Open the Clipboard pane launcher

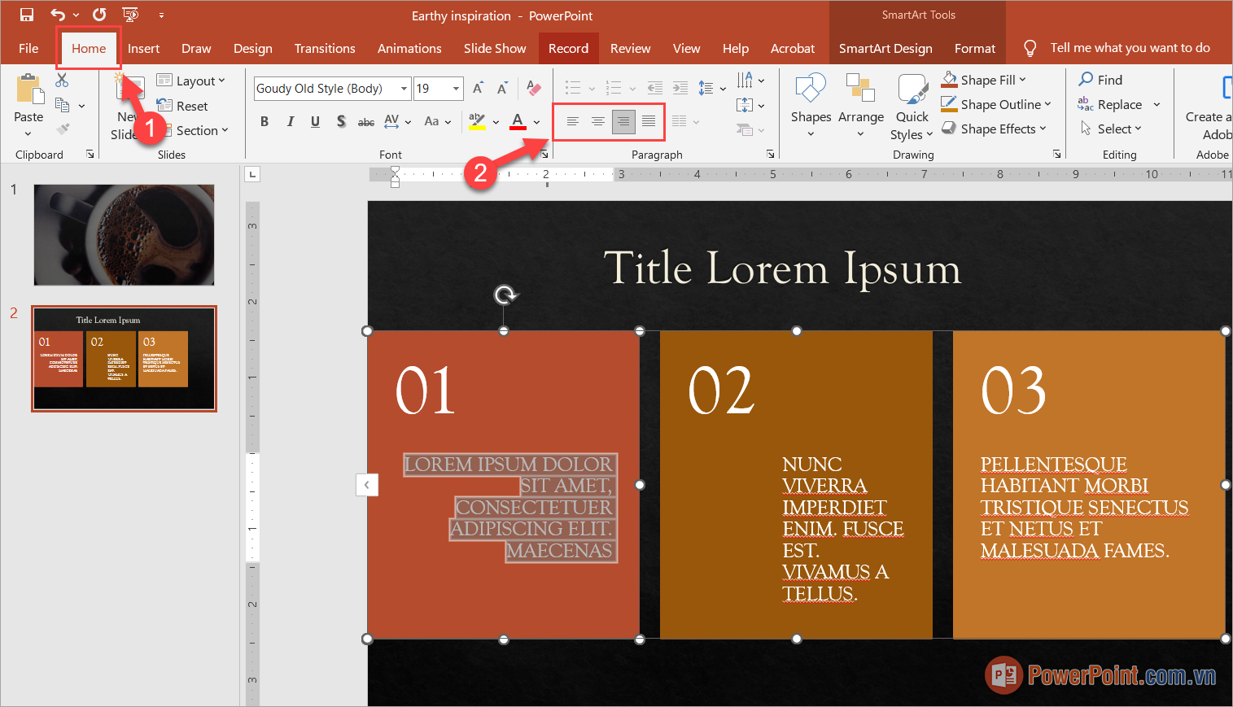click(x=90, y=155)
